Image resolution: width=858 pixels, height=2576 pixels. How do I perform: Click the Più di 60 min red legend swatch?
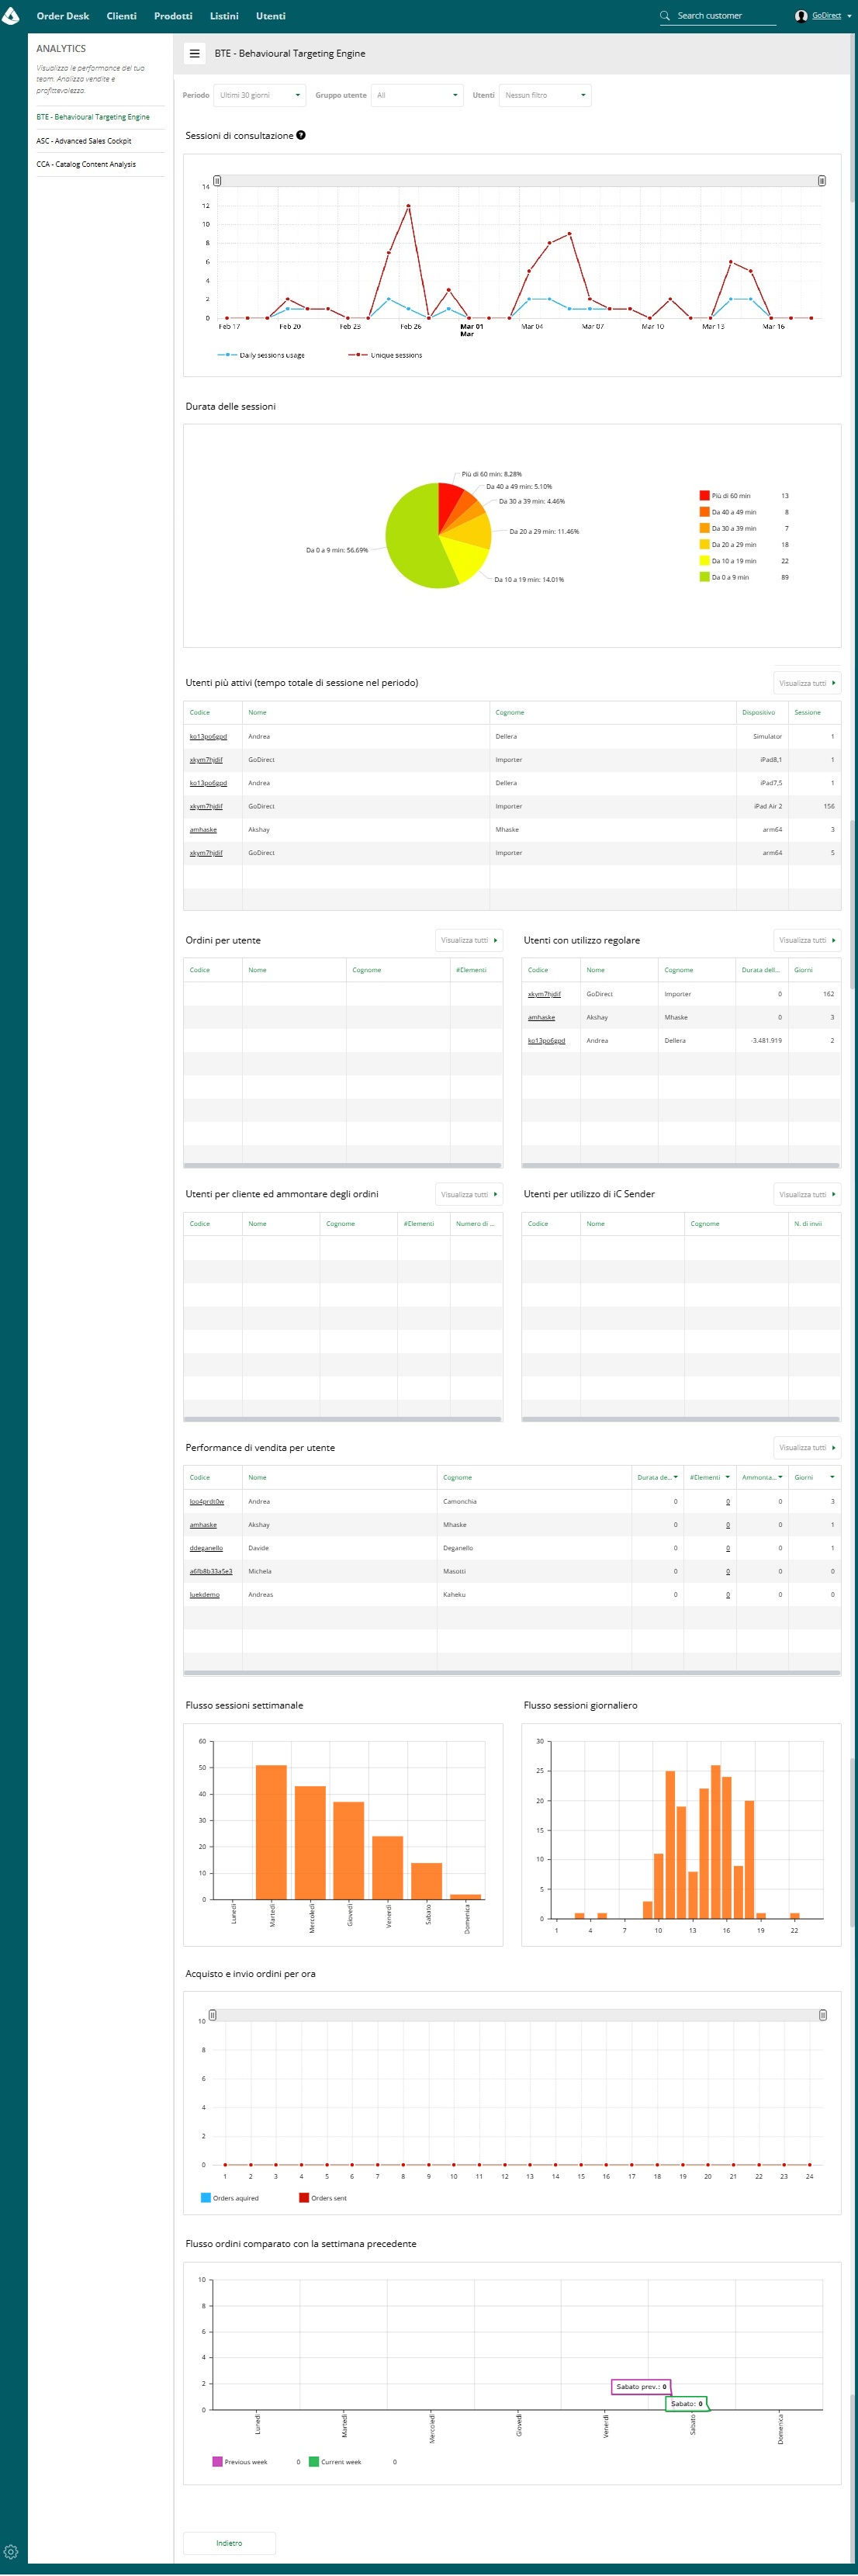click(x=704, y=495)
